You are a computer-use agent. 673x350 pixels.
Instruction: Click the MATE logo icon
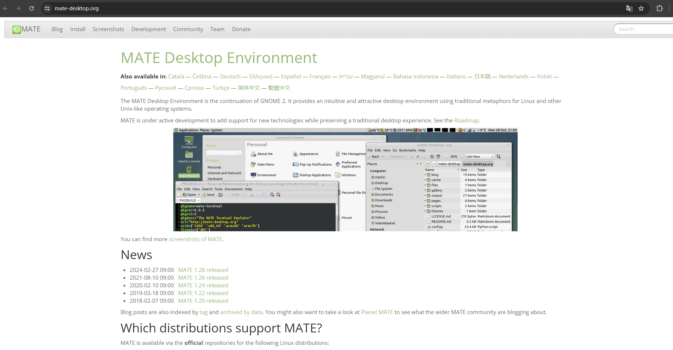[16, 29]
